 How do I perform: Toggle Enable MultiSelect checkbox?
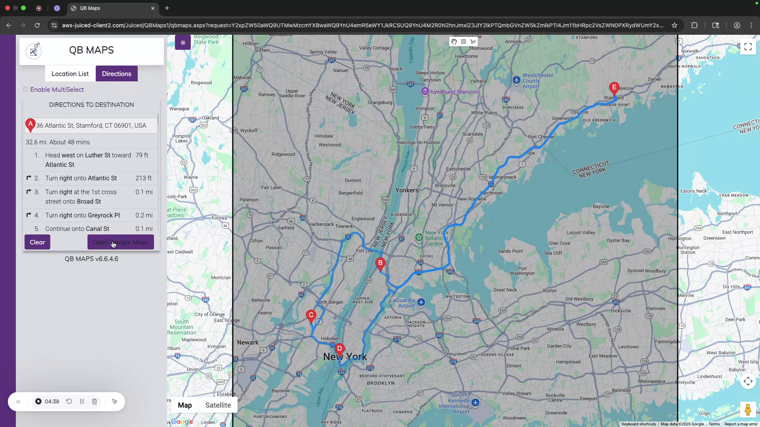click(x=25, y=89)
